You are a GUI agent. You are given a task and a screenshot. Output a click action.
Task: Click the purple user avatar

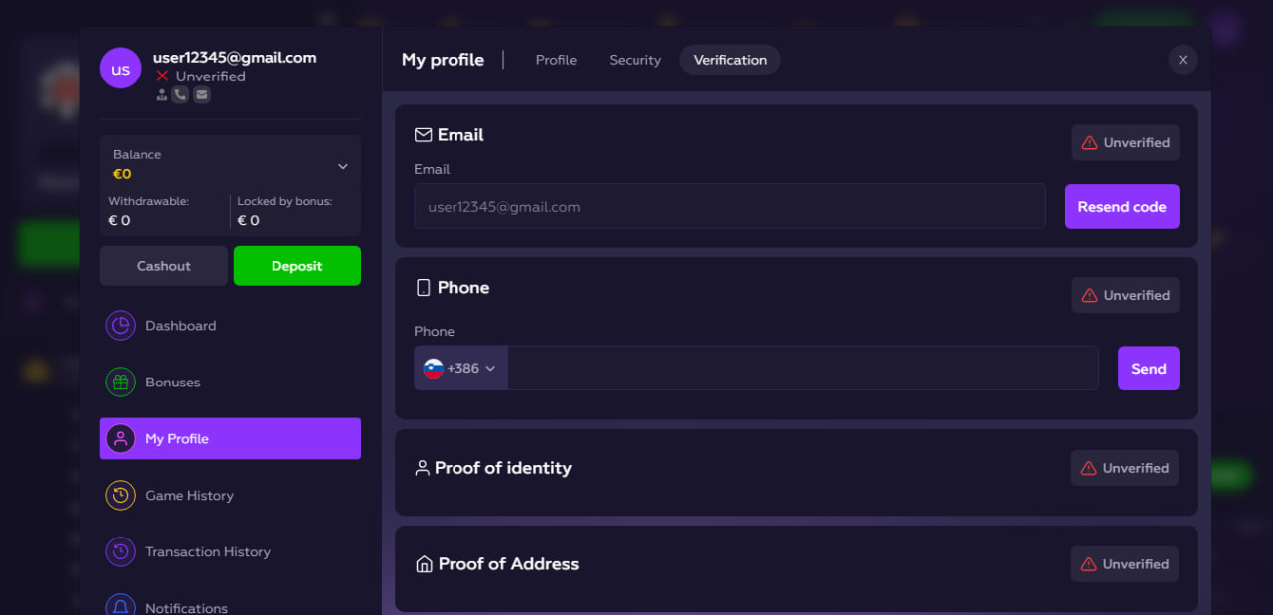(x=120, y=69)
